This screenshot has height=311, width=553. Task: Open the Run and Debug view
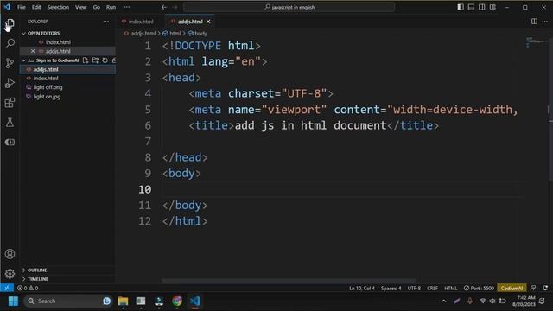pos(10,83)
